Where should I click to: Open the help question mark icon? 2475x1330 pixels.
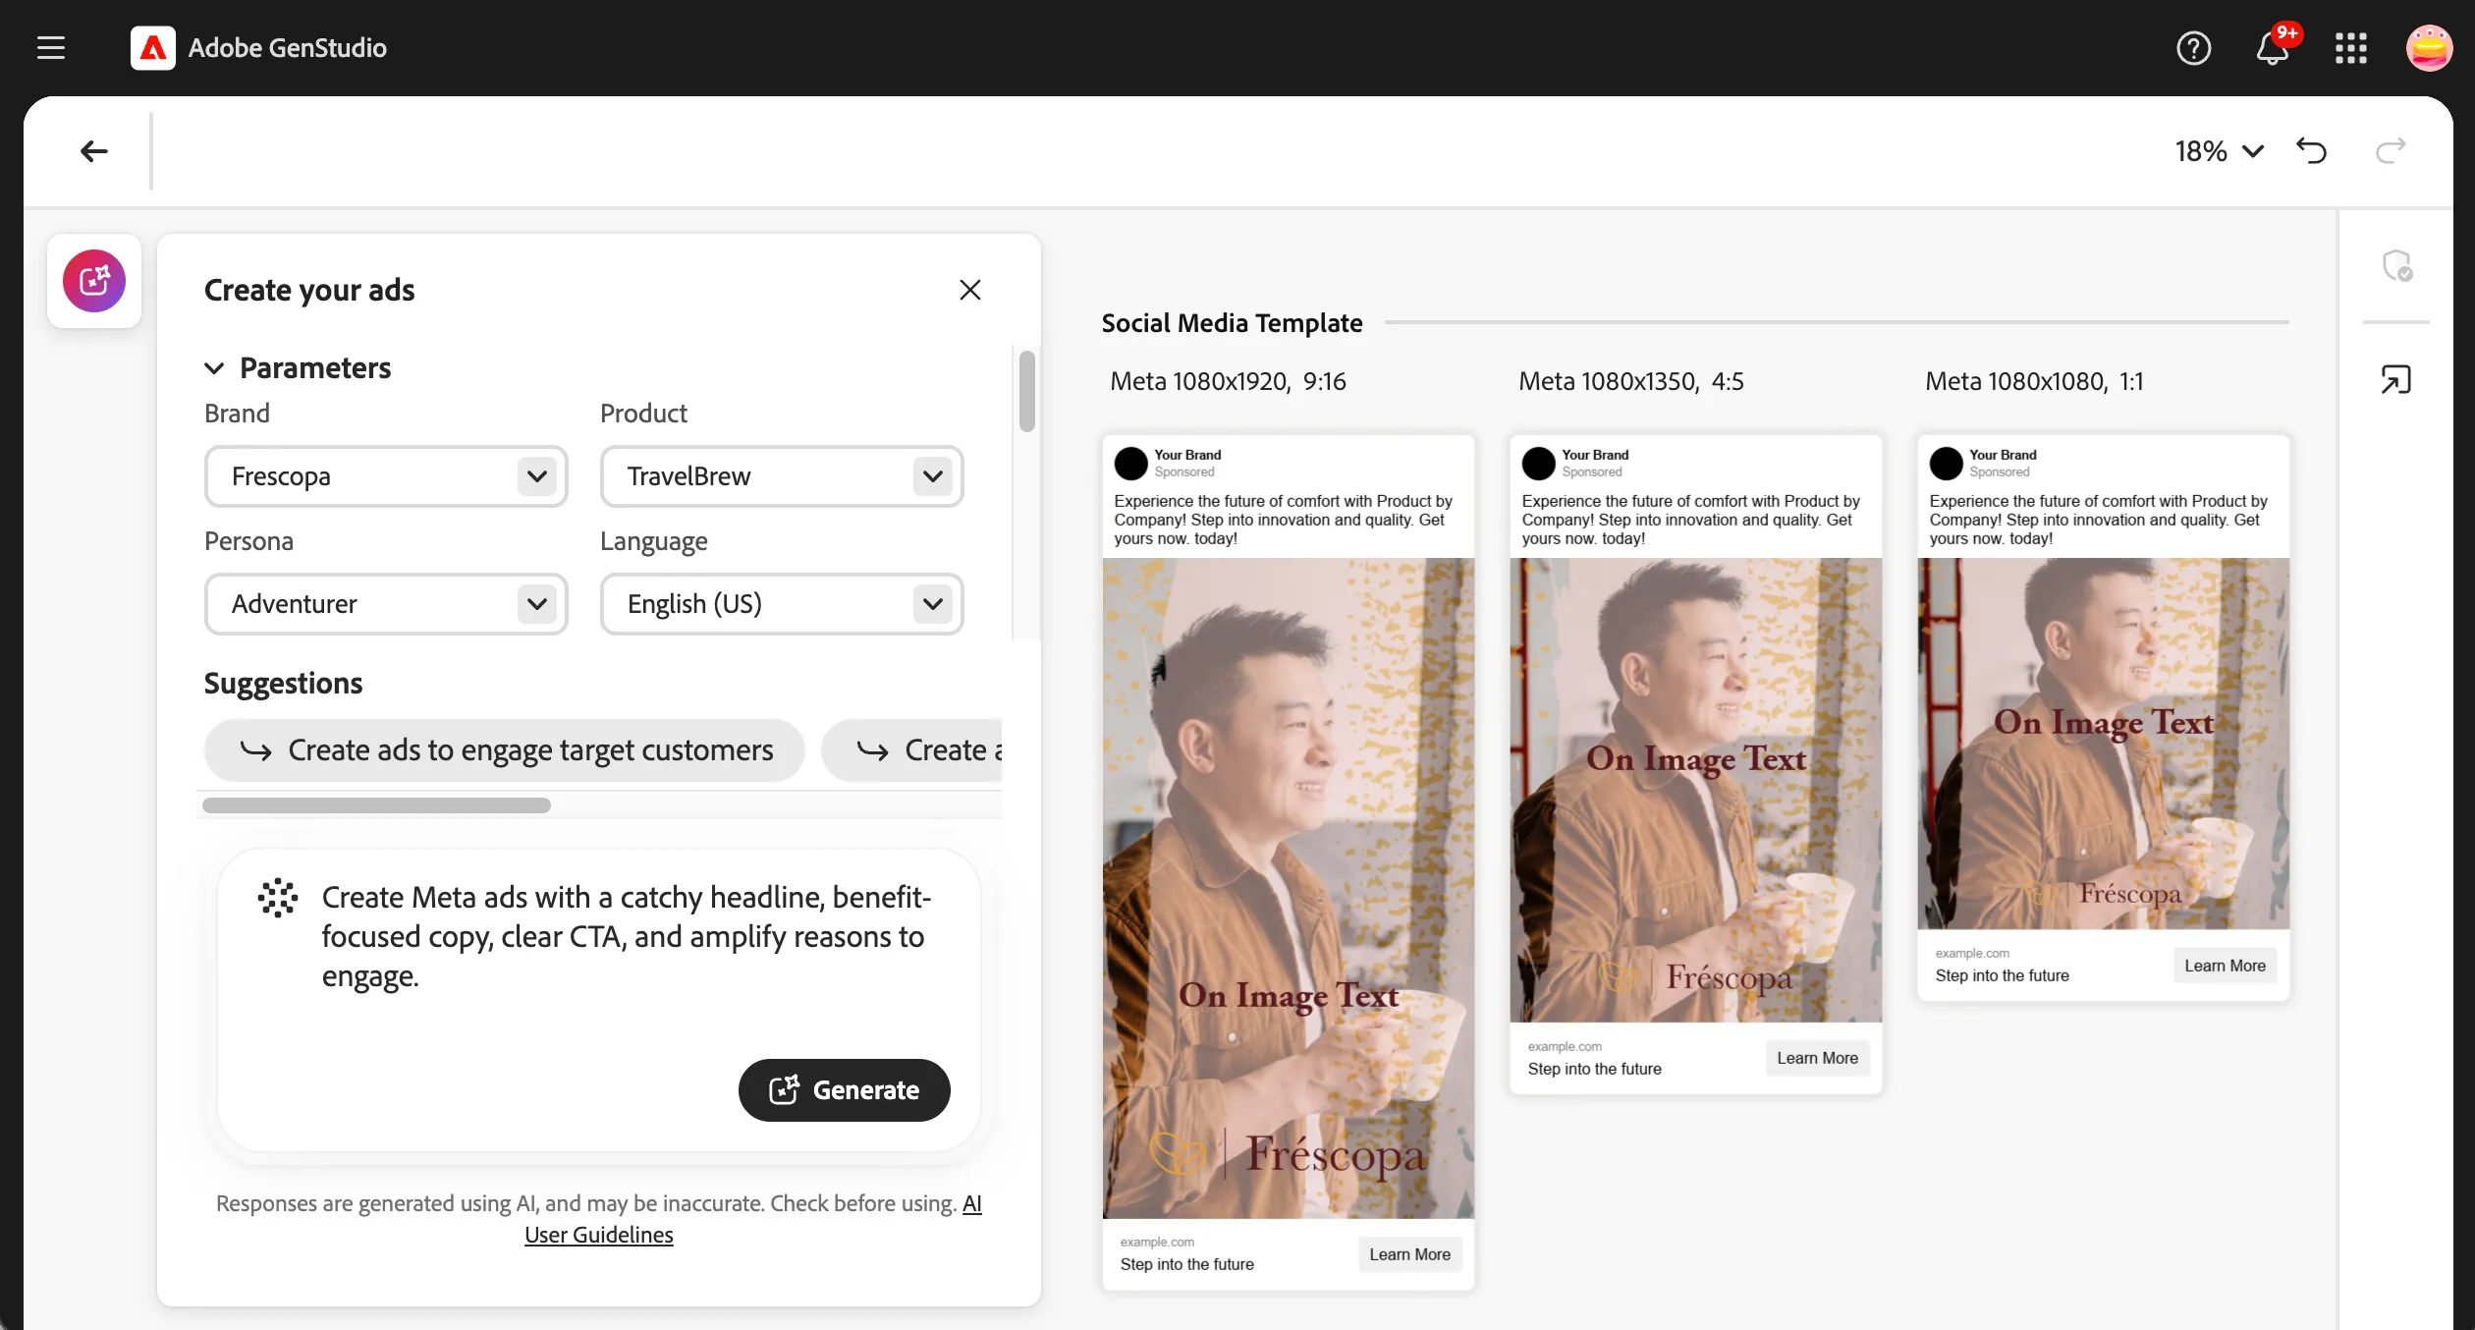(x=2193, y=47)
